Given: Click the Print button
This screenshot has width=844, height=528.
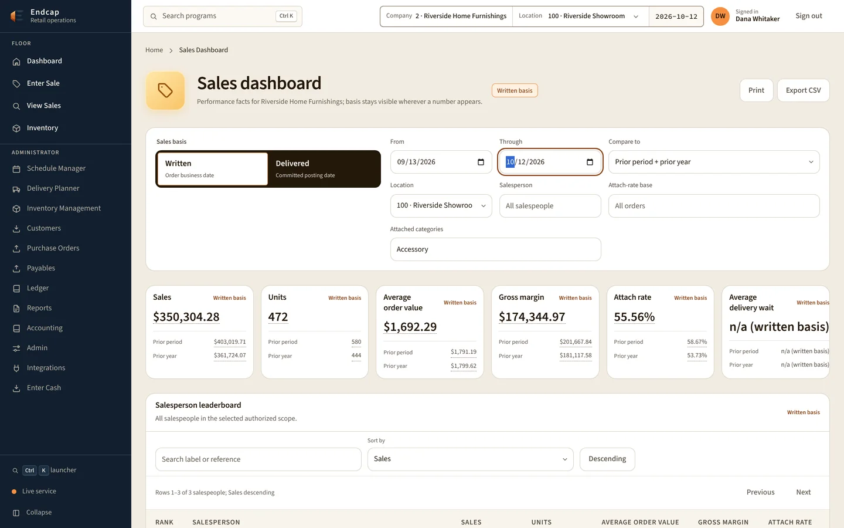Looking at the screenshot, I should click(756, 90).
